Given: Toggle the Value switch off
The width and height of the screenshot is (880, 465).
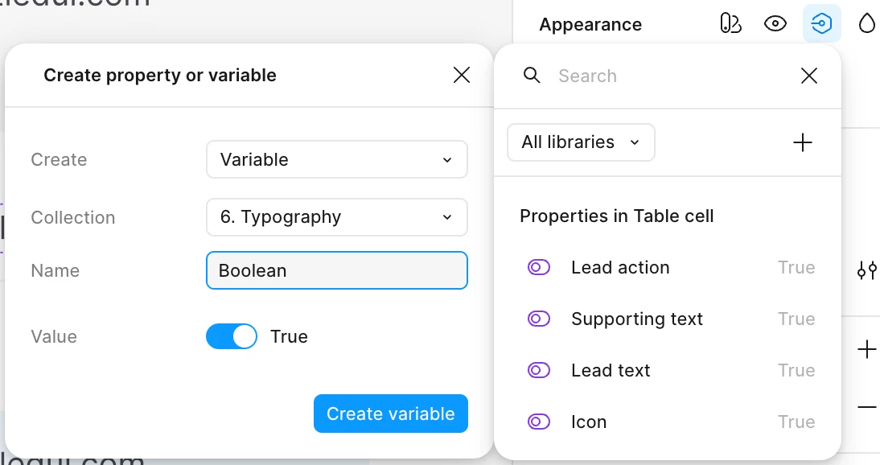Looking at the screenshot, I should (x=232, y=336).
